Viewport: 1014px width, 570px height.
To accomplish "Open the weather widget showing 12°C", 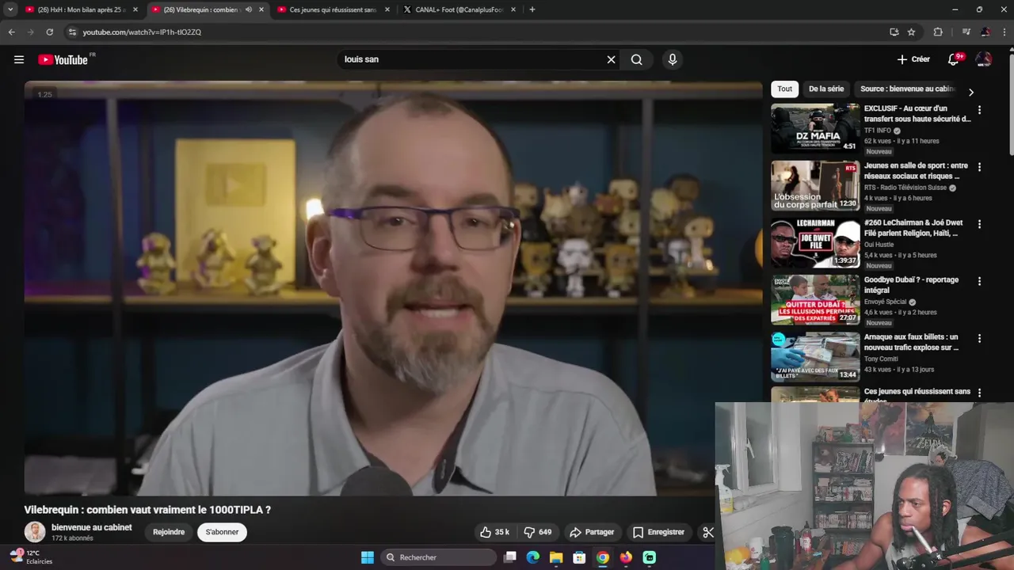I will click(32, 557).
